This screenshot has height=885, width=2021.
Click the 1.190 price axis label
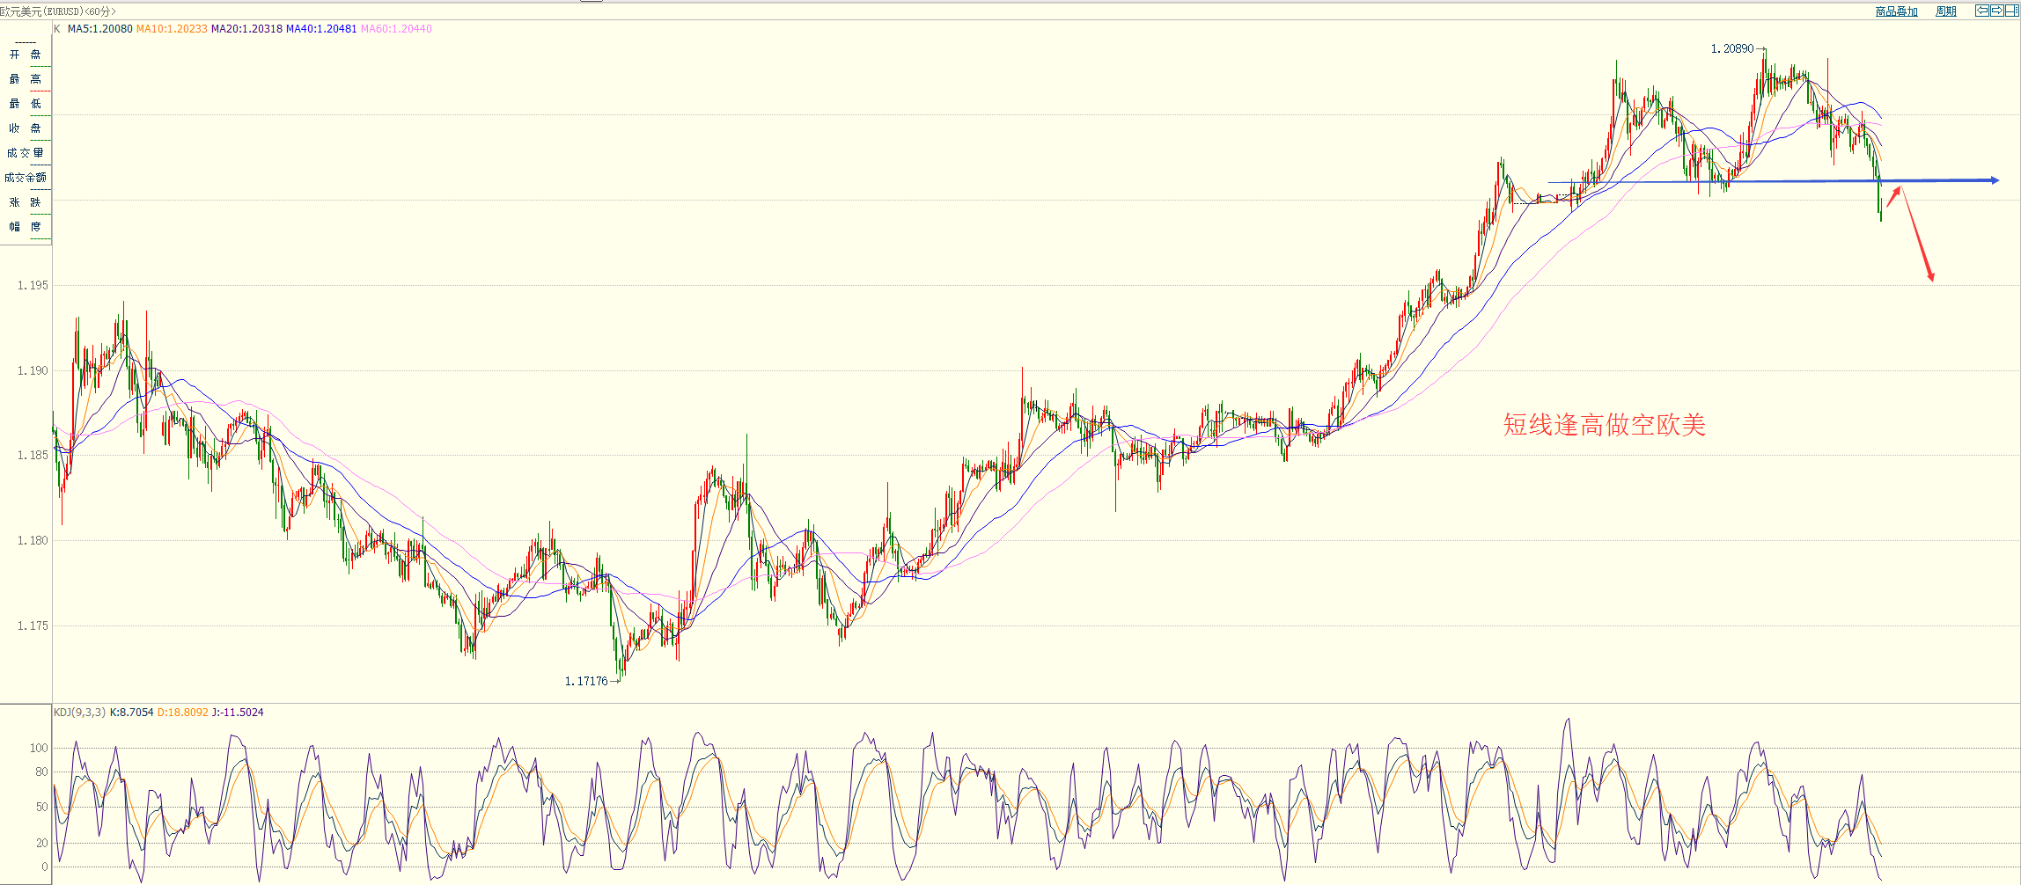[33, 371]
